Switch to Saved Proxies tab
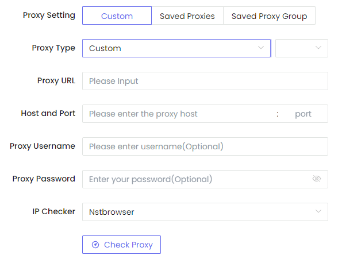 187,16
